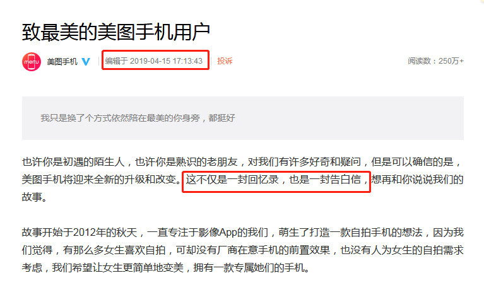The image size is (484, 290).
Task: Select the 编辑于 2019-04-15 timestamp
Action: [154, 61]
